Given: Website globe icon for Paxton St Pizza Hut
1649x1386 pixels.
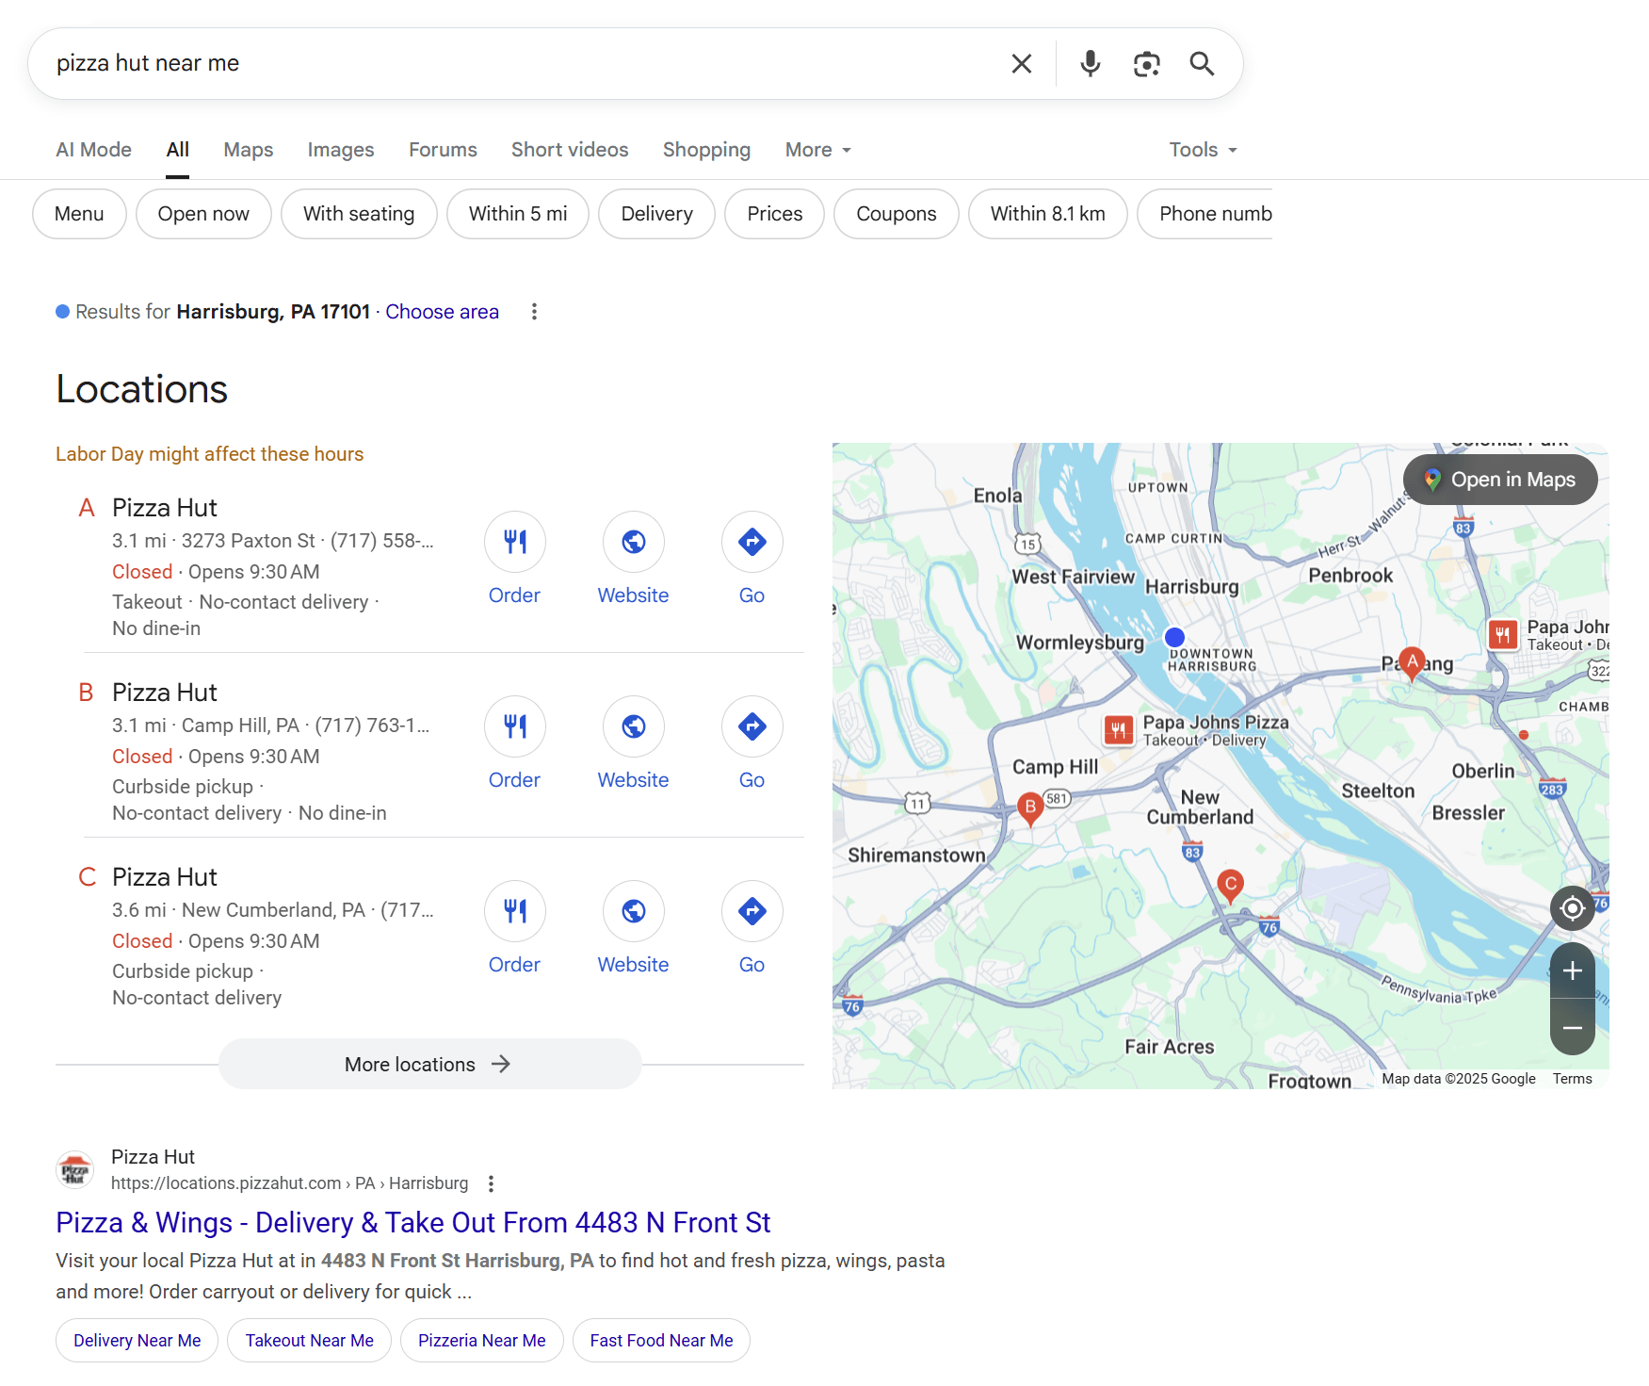Looking at the screenshot, I should tap(633, 542).
